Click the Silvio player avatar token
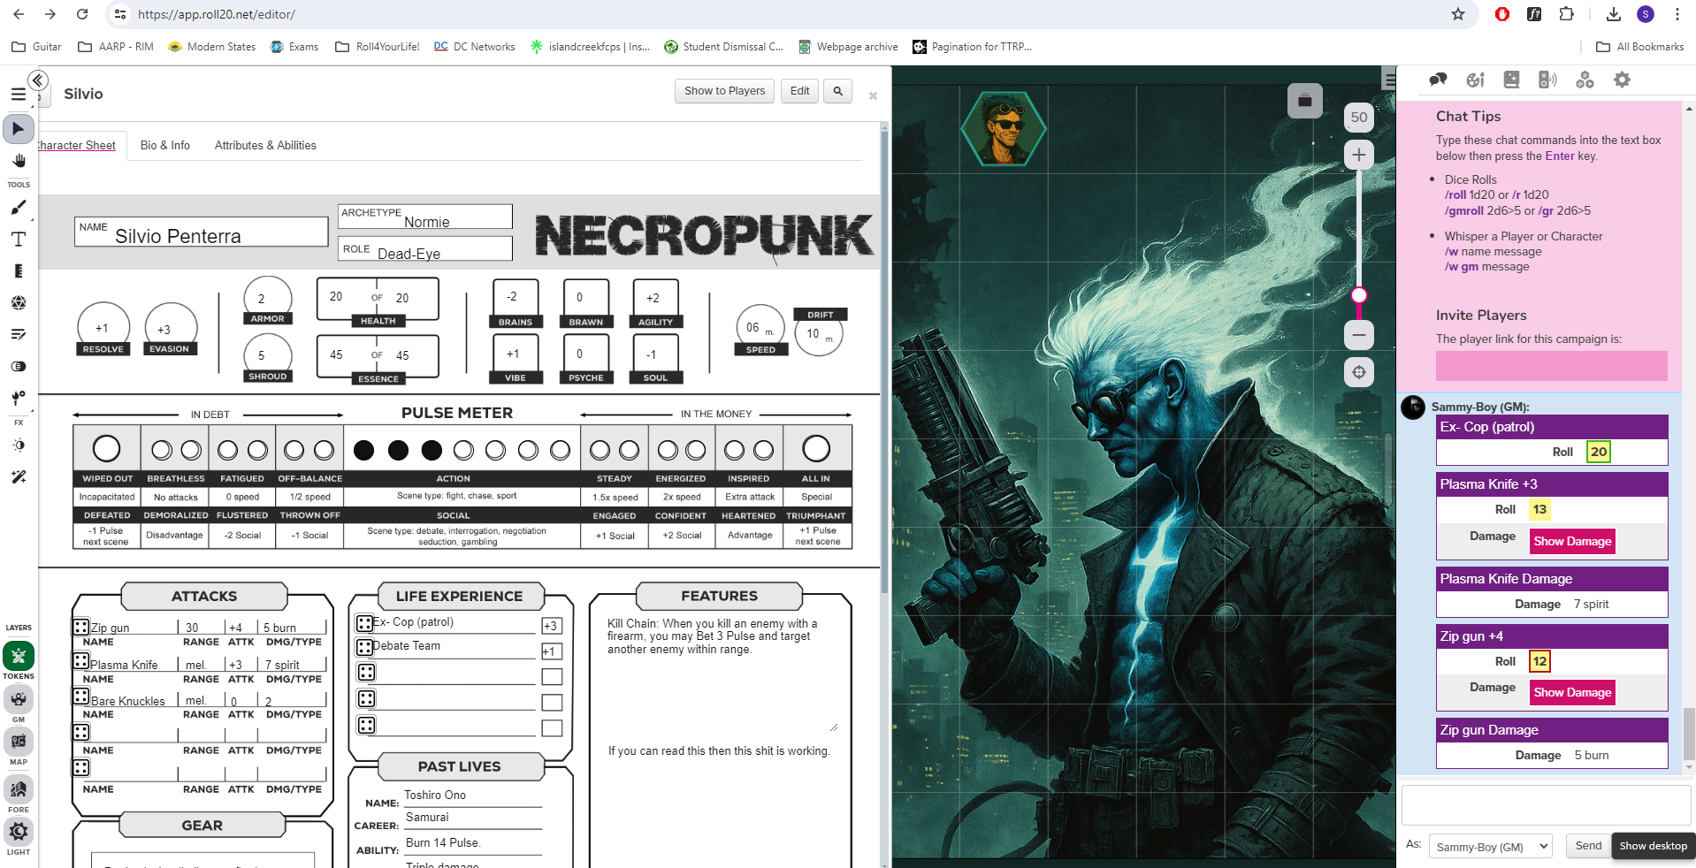Image resolution: width=1696 pixels, height=868 pixels. click(x=1004, y=129)
